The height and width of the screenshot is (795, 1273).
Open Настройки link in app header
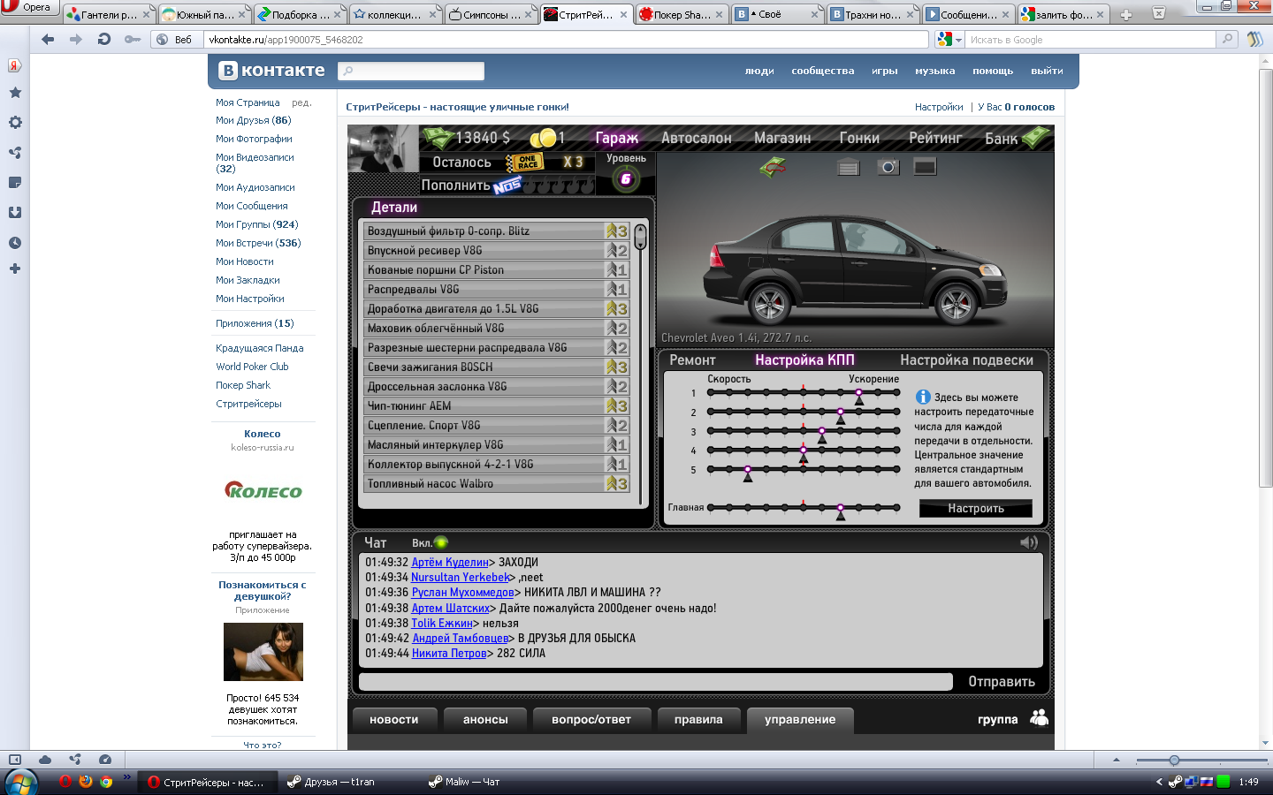[939, 107]
